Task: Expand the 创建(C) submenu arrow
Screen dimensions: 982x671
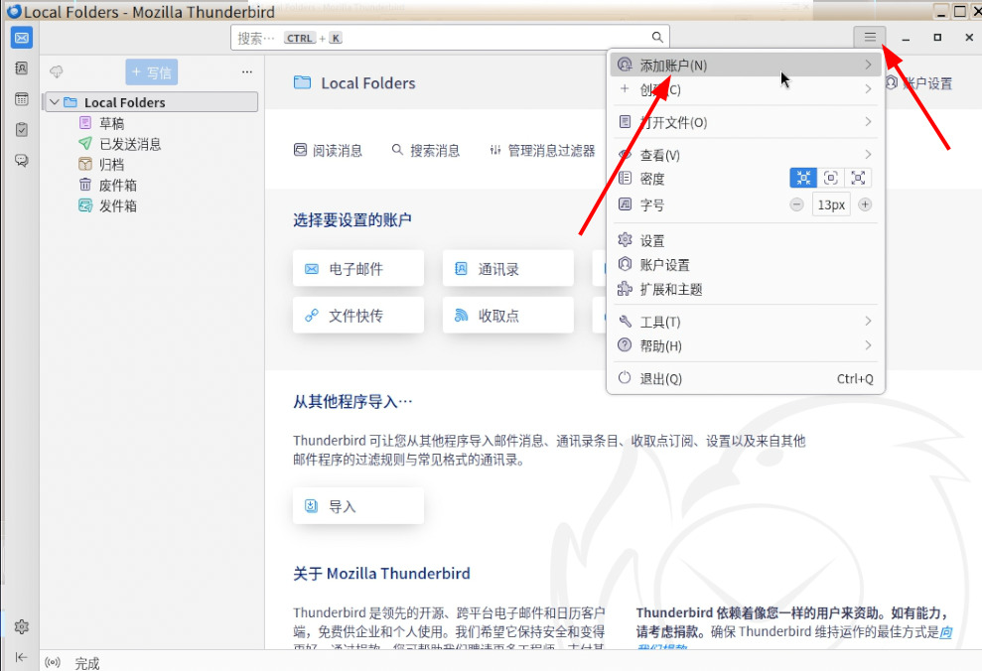Action: point(868,89)
